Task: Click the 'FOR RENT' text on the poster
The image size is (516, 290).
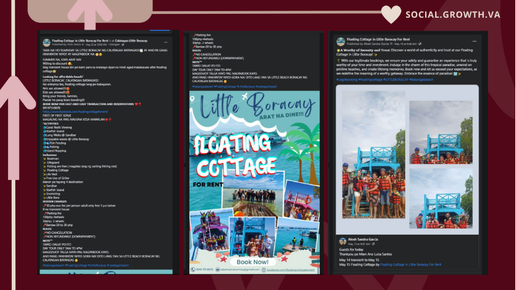Action: coord(208,185)
